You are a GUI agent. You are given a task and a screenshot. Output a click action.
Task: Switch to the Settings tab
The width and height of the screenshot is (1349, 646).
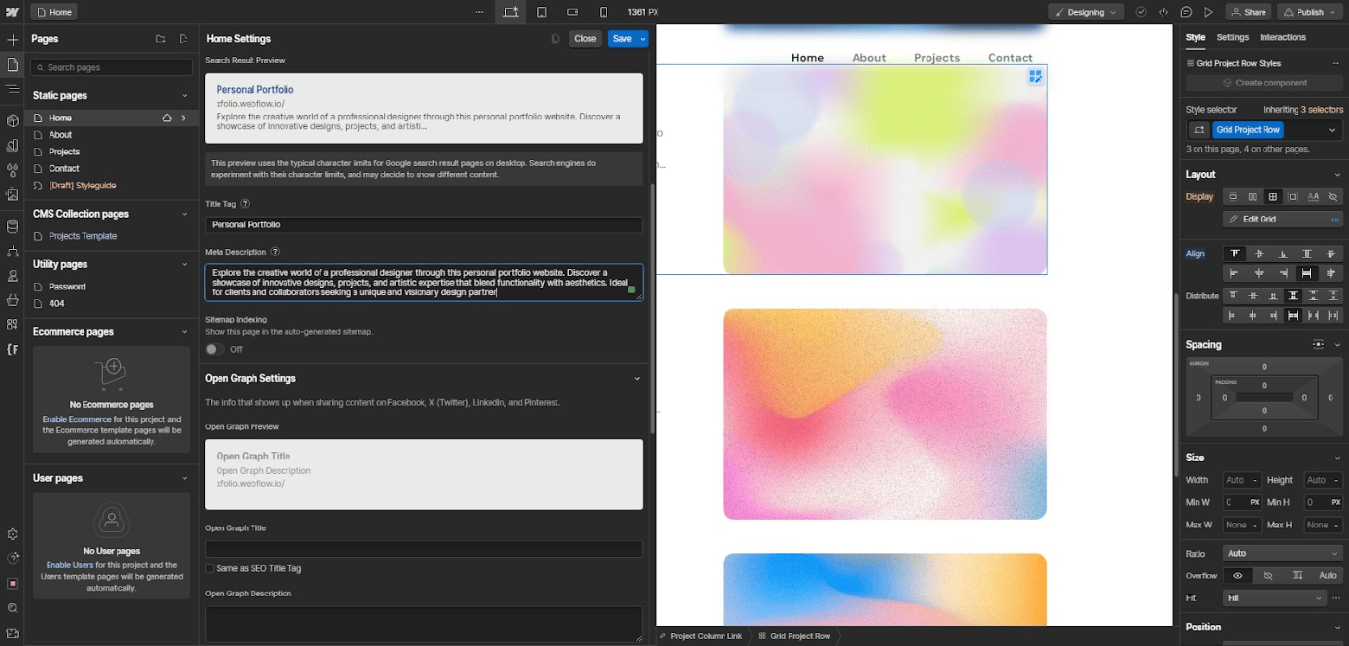(x=1232, y=37)
